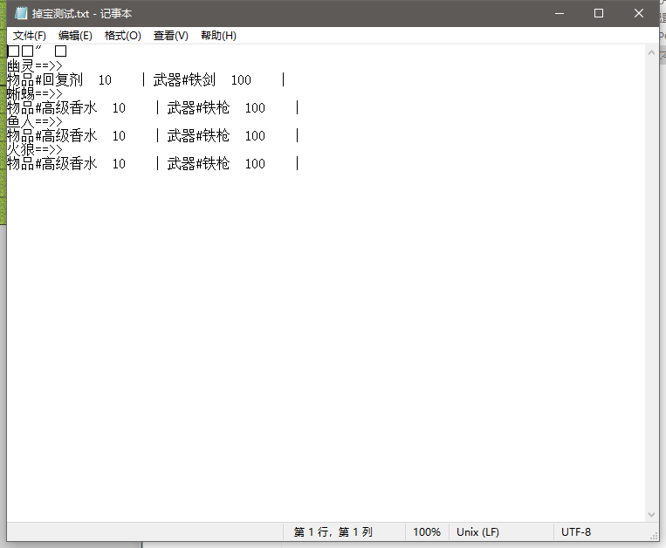Viewport: 666px width, 548px height.
Task: Click 物品#高级香水 under 火狼
Action: coord(51,164)
